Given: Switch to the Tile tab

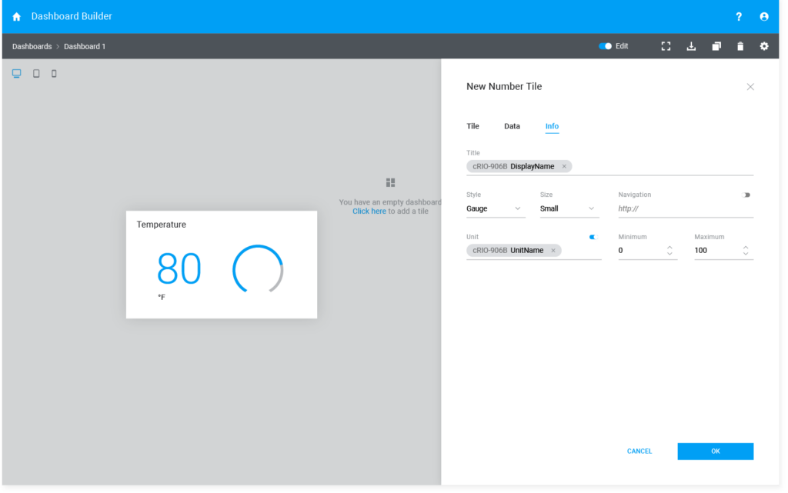Looking at the screenshot, I should click(472, 126).
